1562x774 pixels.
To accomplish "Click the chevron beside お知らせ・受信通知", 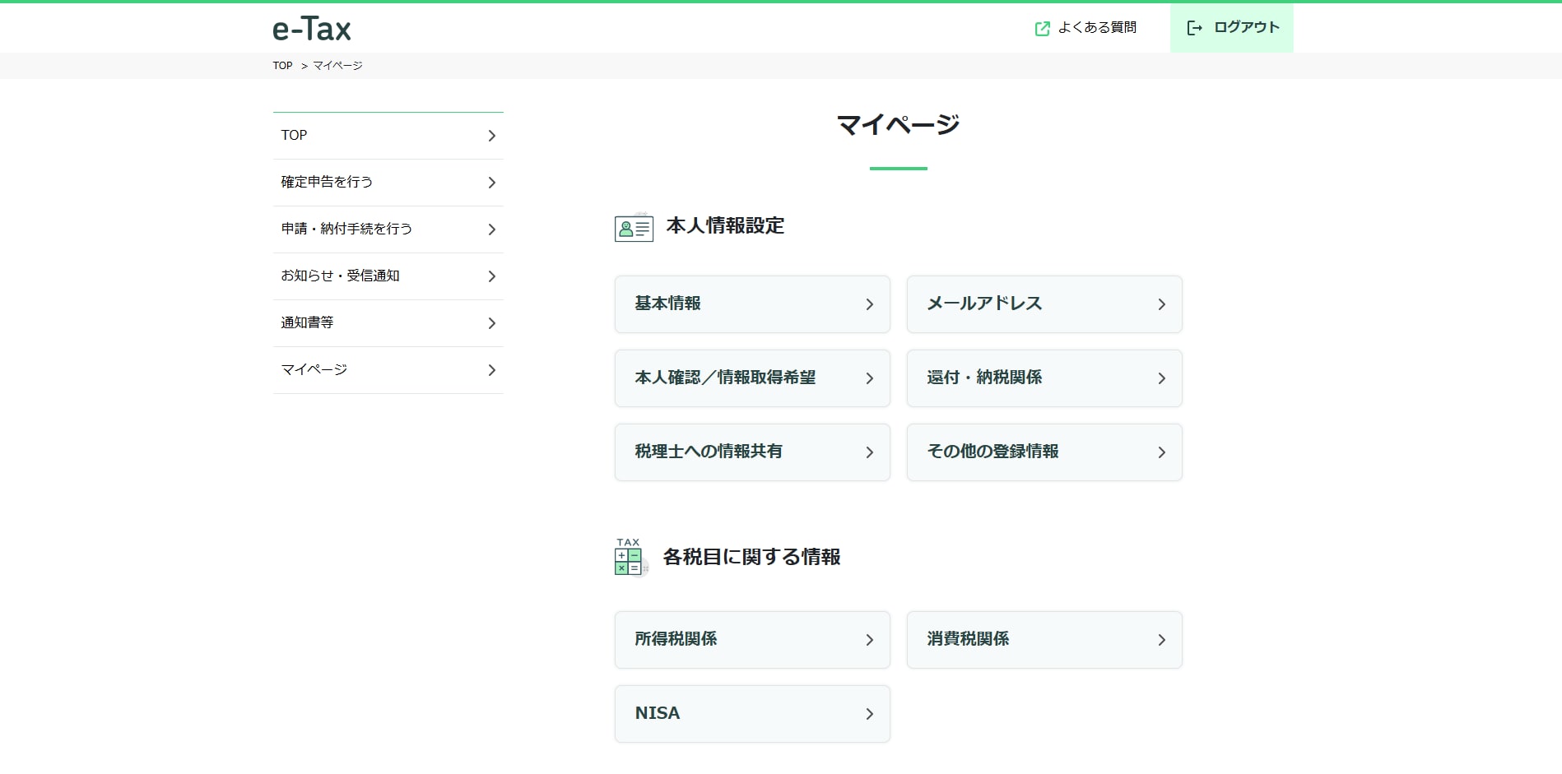I will 491,276.
